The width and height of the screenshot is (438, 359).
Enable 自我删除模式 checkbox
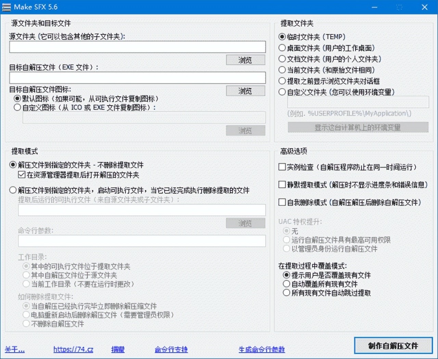tap(282, 202)
